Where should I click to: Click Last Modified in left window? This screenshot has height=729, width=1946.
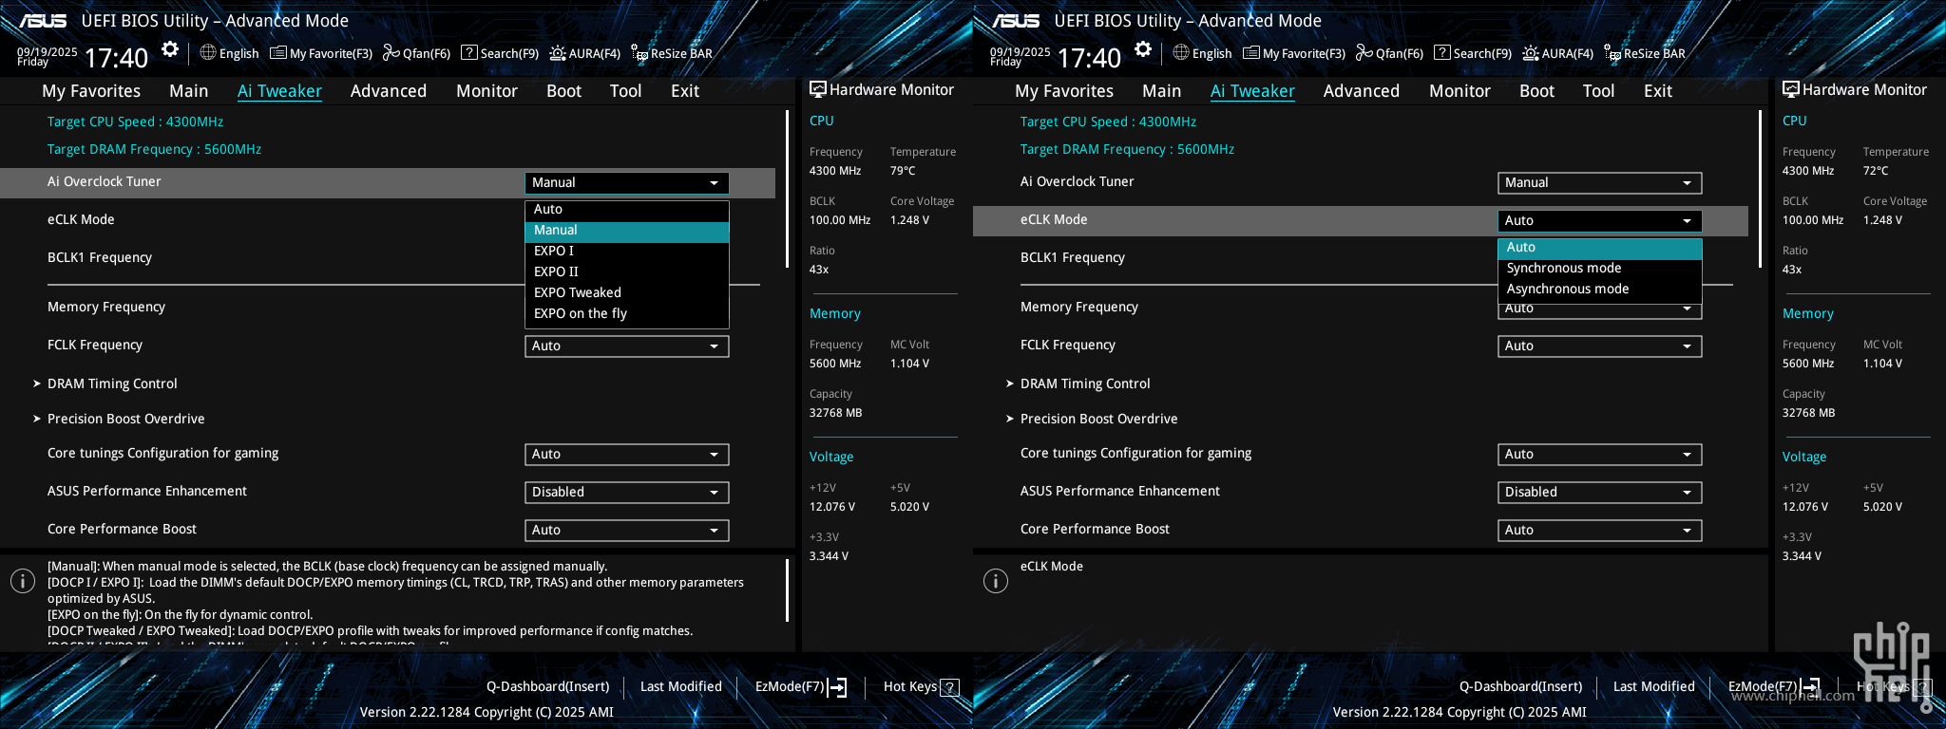pyautogui.click(x=681, y=686)
